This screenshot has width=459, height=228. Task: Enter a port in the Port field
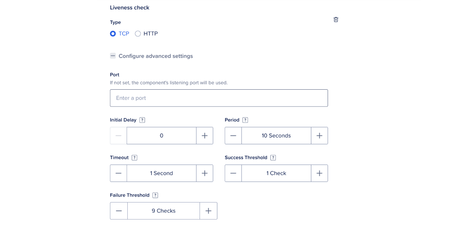pyautogui.click(x=219, y=98)
